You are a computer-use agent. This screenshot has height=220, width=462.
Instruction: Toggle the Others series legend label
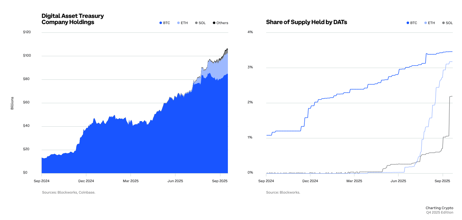(222, 23)
